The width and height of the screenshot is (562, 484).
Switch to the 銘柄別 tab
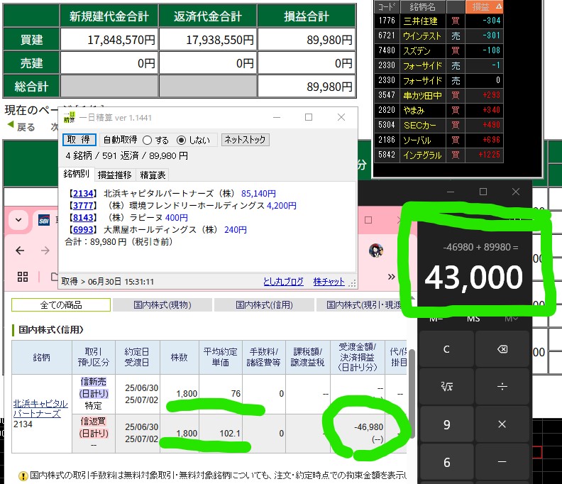(x=77, y=174)
